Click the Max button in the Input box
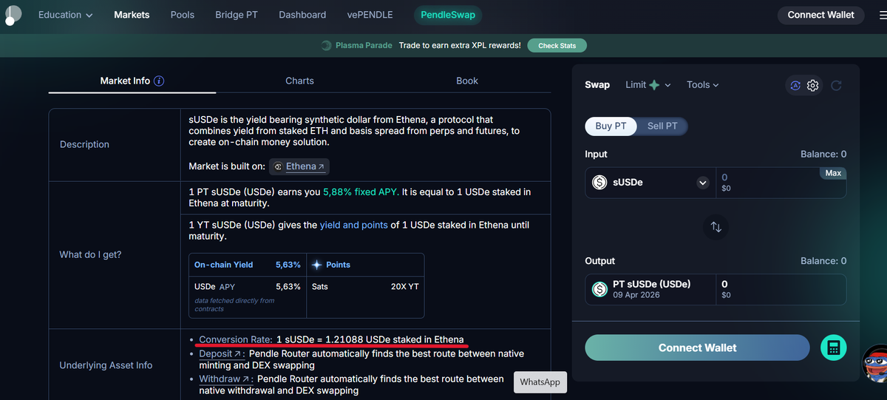 833,173
